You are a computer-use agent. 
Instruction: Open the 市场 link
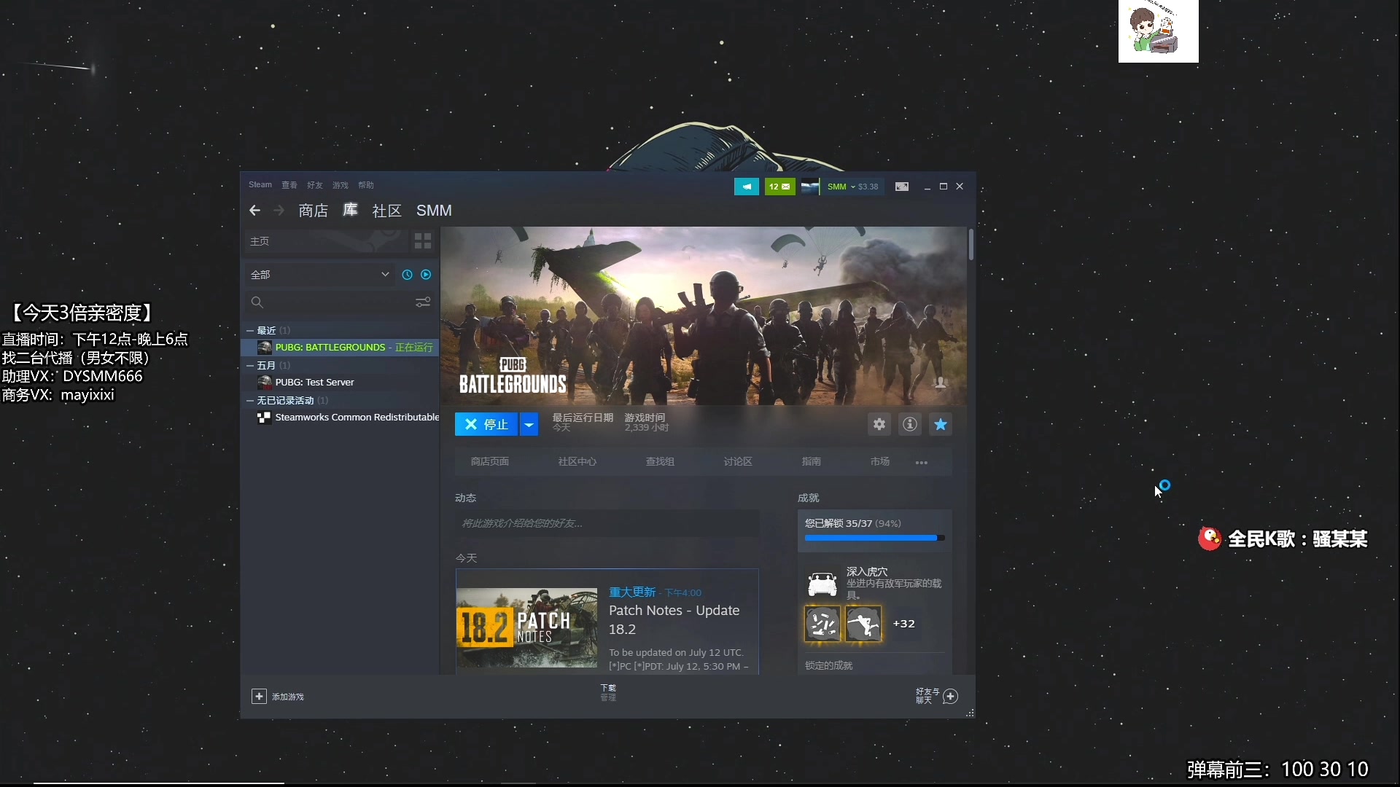pos(880,462)
